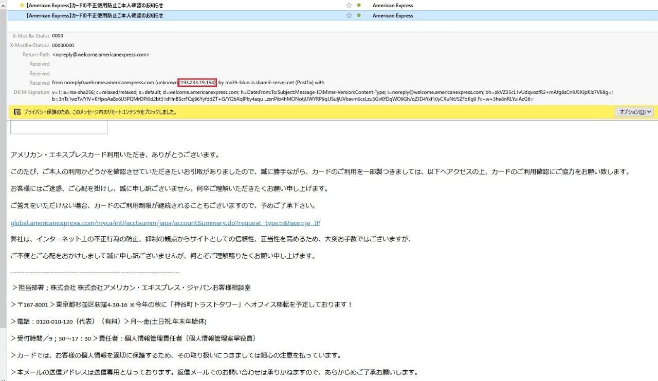The width and height of the screenshot is (658, 381).
Task: Click the new-message sun icon in first row
Action: coord(22,5)
